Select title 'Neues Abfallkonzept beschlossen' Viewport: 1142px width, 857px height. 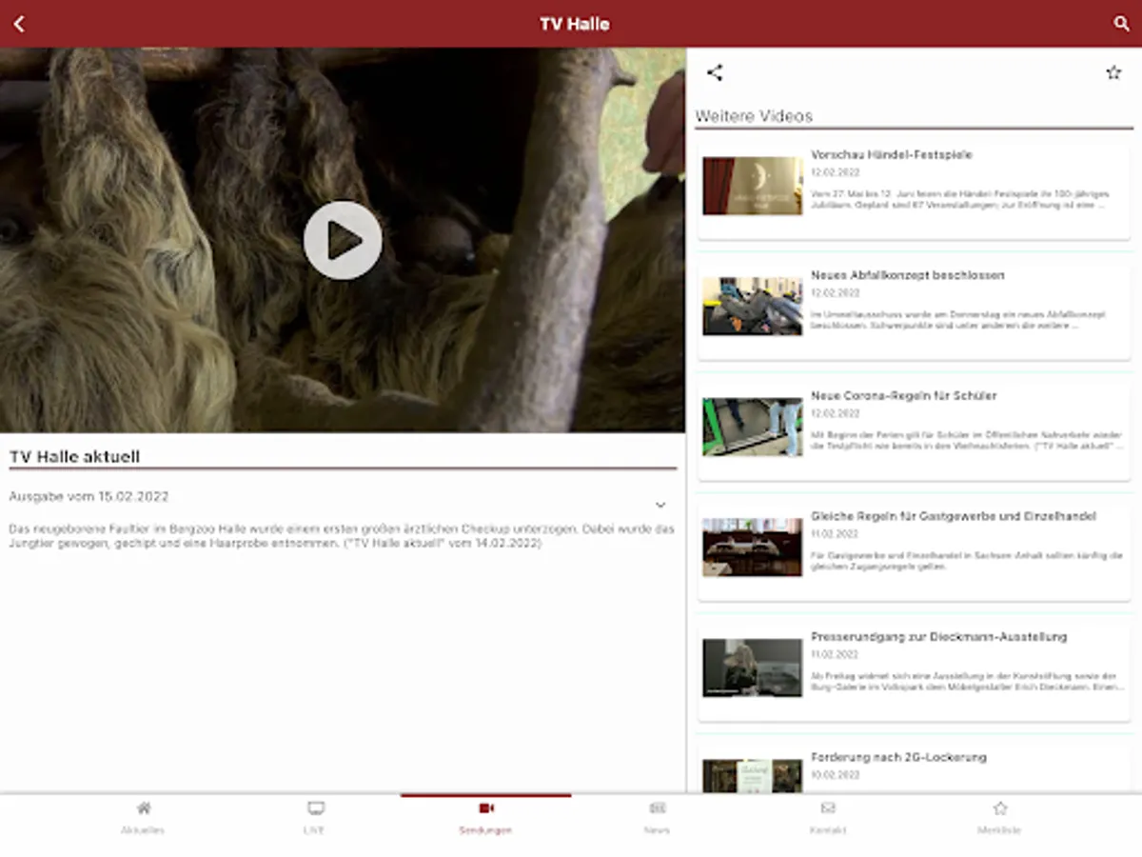(x=908, y=275)
